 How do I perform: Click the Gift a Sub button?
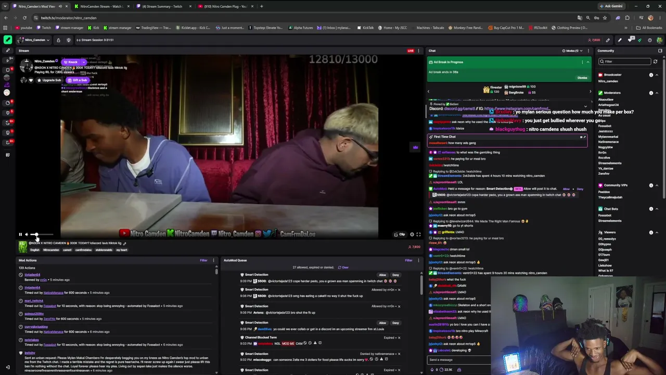(x=78, y=80)
